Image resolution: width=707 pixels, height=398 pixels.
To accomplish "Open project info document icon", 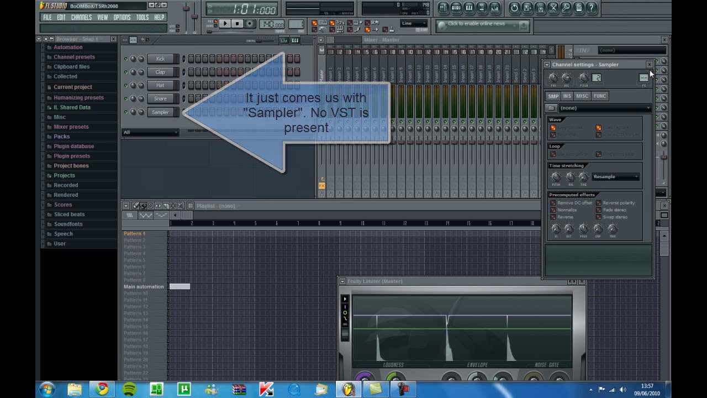I will tap(579, 8).
